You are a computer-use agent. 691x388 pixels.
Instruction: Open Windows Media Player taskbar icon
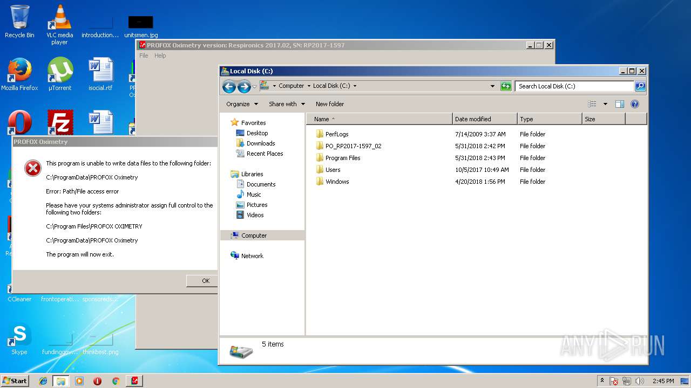coord(79,381)
